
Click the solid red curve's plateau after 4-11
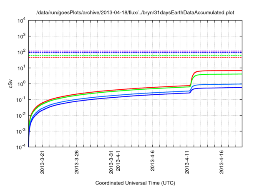(221, 71)
